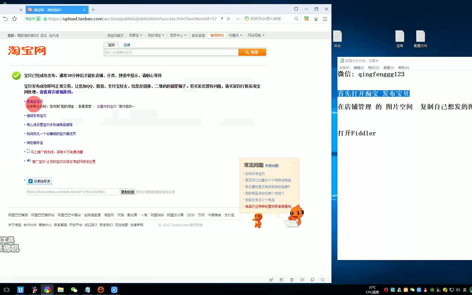
Task: Click the zoom magnifier in browser status bar
Action: [x=323, y=280]
